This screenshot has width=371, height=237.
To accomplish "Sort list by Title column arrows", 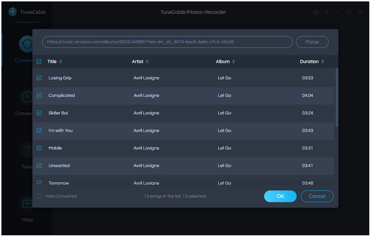I will point(60,61).
